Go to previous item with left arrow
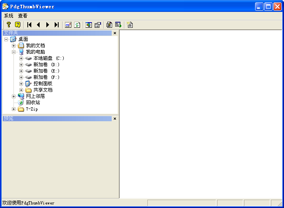The height and width of the screenshot is (208, 284). [38, 25]
